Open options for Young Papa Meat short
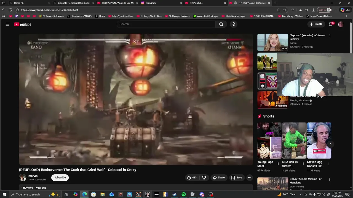The image size is (353, 198). [x=278, y=163]
